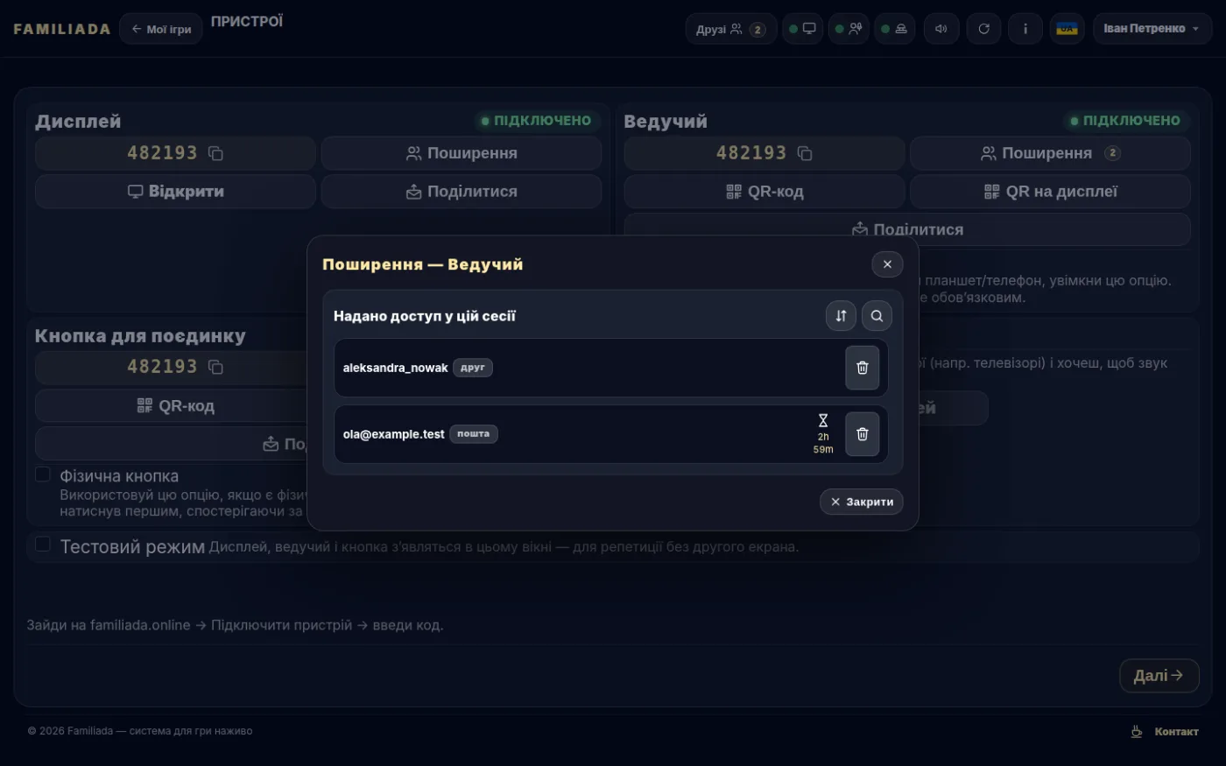The image size is (1226, 766).
Task: Click Відкрити in the Дисплей panel
Action: tap(175, 192)
